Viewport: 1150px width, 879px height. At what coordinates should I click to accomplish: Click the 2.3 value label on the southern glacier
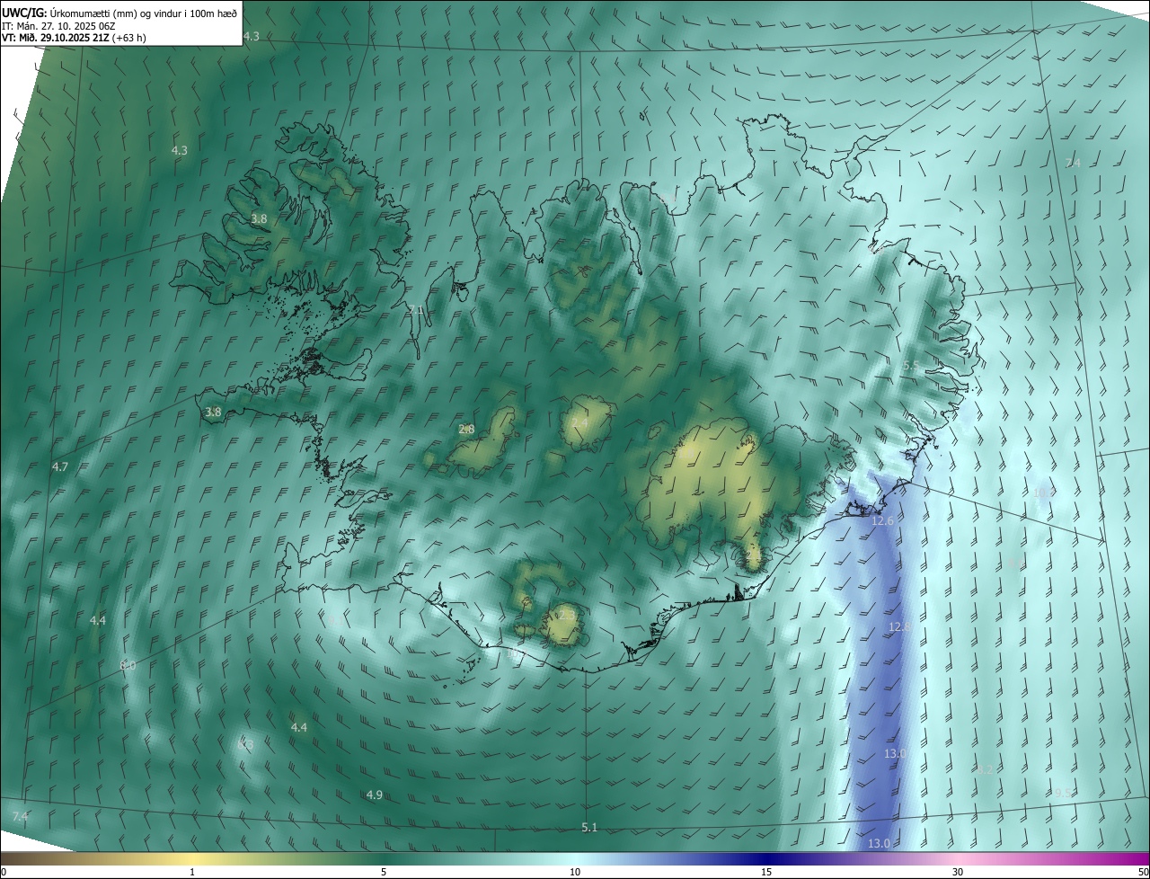point(565,615)
